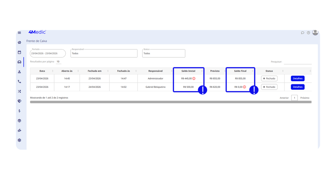Open the hamburger menu in the sidebar
The image size is (336, 180).
[19, 33]
